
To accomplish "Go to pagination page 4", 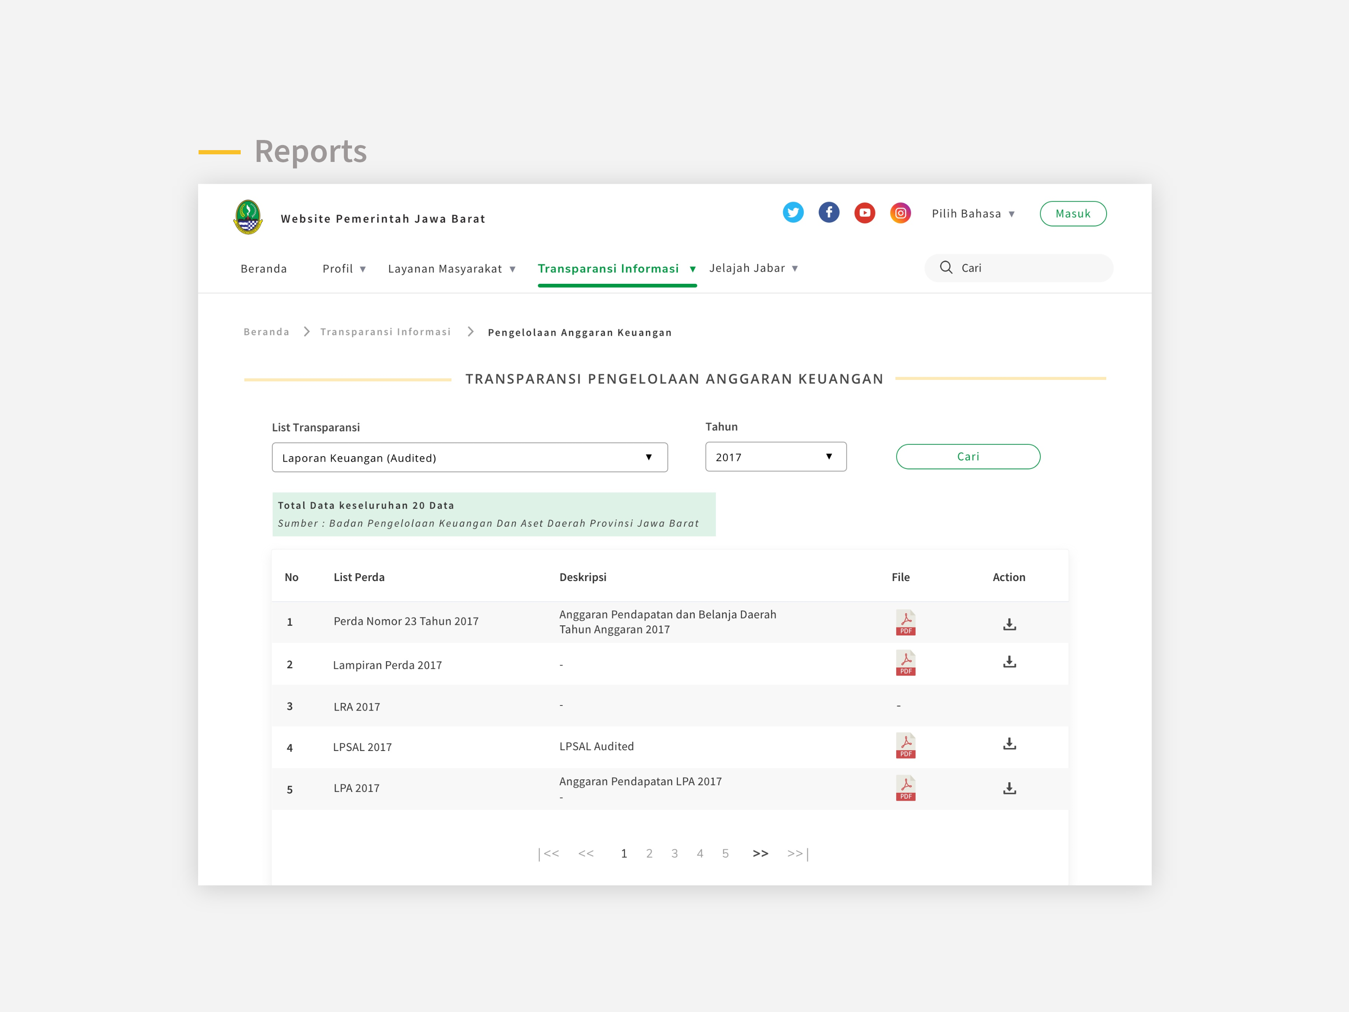I will [700, 853].
